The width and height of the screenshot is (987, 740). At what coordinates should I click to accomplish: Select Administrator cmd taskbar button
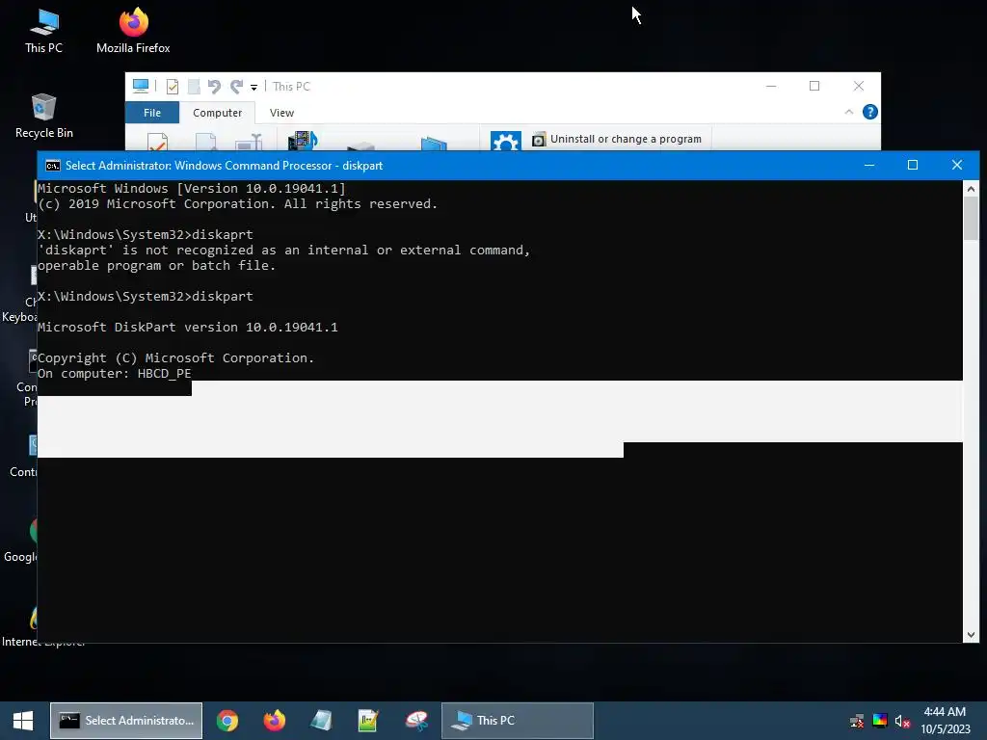pos(126,721)
